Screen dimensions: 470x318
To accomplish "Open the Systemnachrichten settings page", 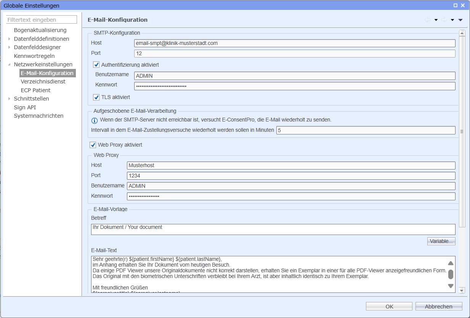I will (38, 116).
